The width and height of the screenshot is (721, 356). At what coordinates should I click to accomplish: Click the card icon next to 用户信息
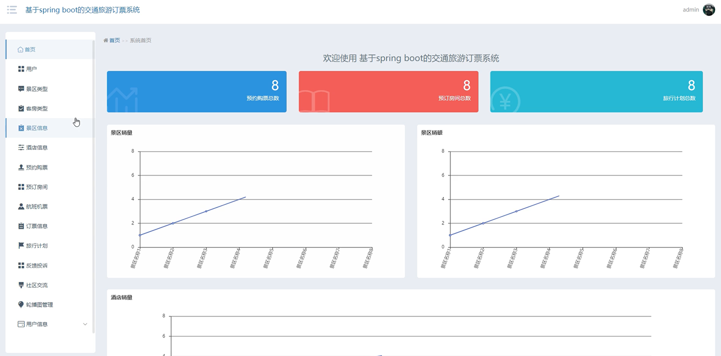(x=21, y=324)
